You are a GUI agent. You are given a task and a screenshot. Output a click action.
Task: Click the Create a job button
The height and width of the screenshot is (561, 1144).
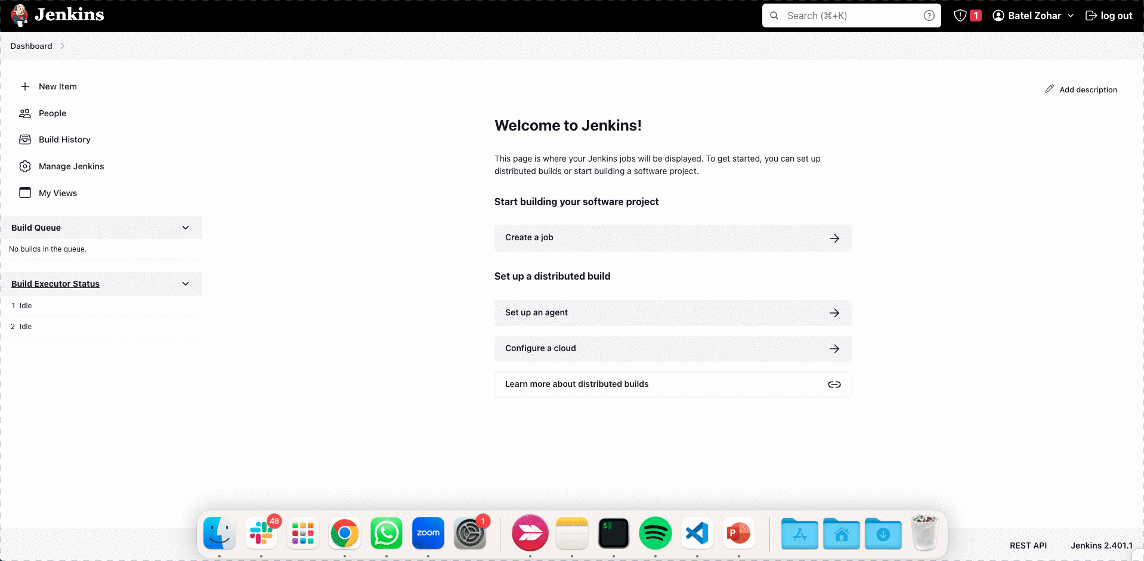673,238
